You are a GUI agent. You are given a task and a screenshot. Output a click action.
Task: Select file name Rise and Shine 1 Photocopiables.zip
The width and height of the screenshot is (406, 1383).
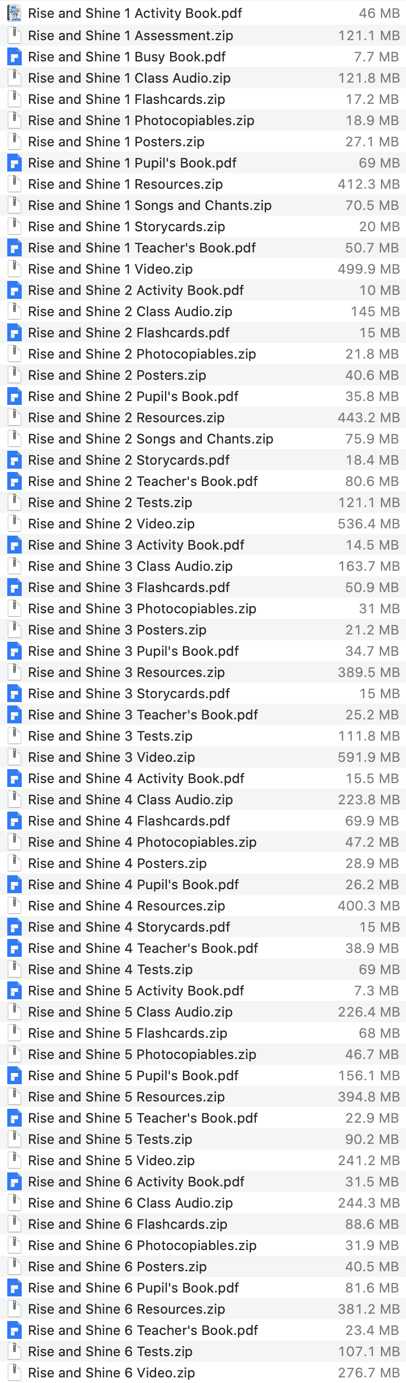pyautogui.click(x=141, y=121)
